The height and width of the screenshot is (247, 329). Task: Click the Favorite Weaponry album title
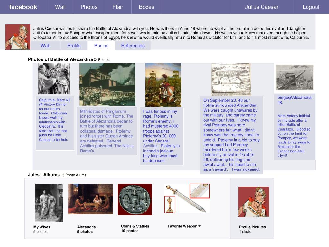pyautogui.click(x=184, y=226)
